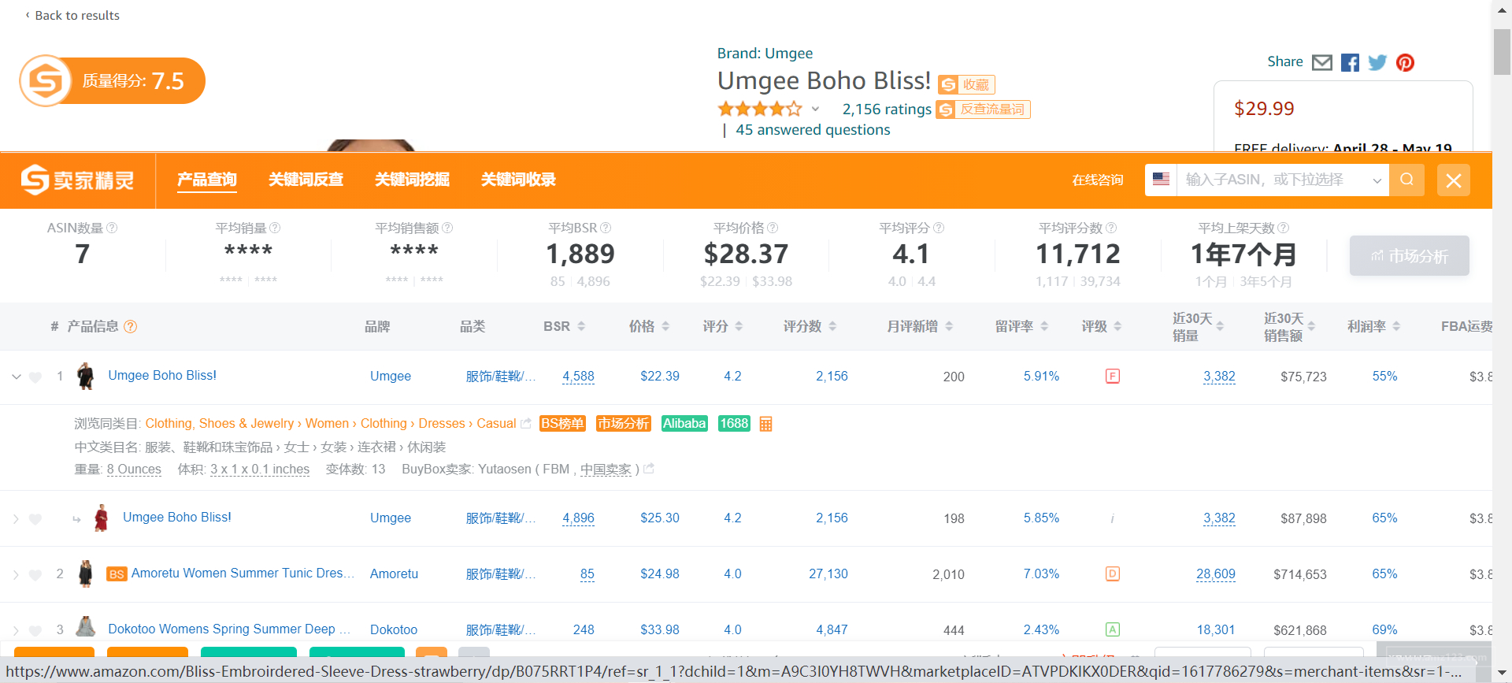This screenshot has width=1512, height=683.
Task: Sort the table by BSR
Action: click(x=581, y=326)
